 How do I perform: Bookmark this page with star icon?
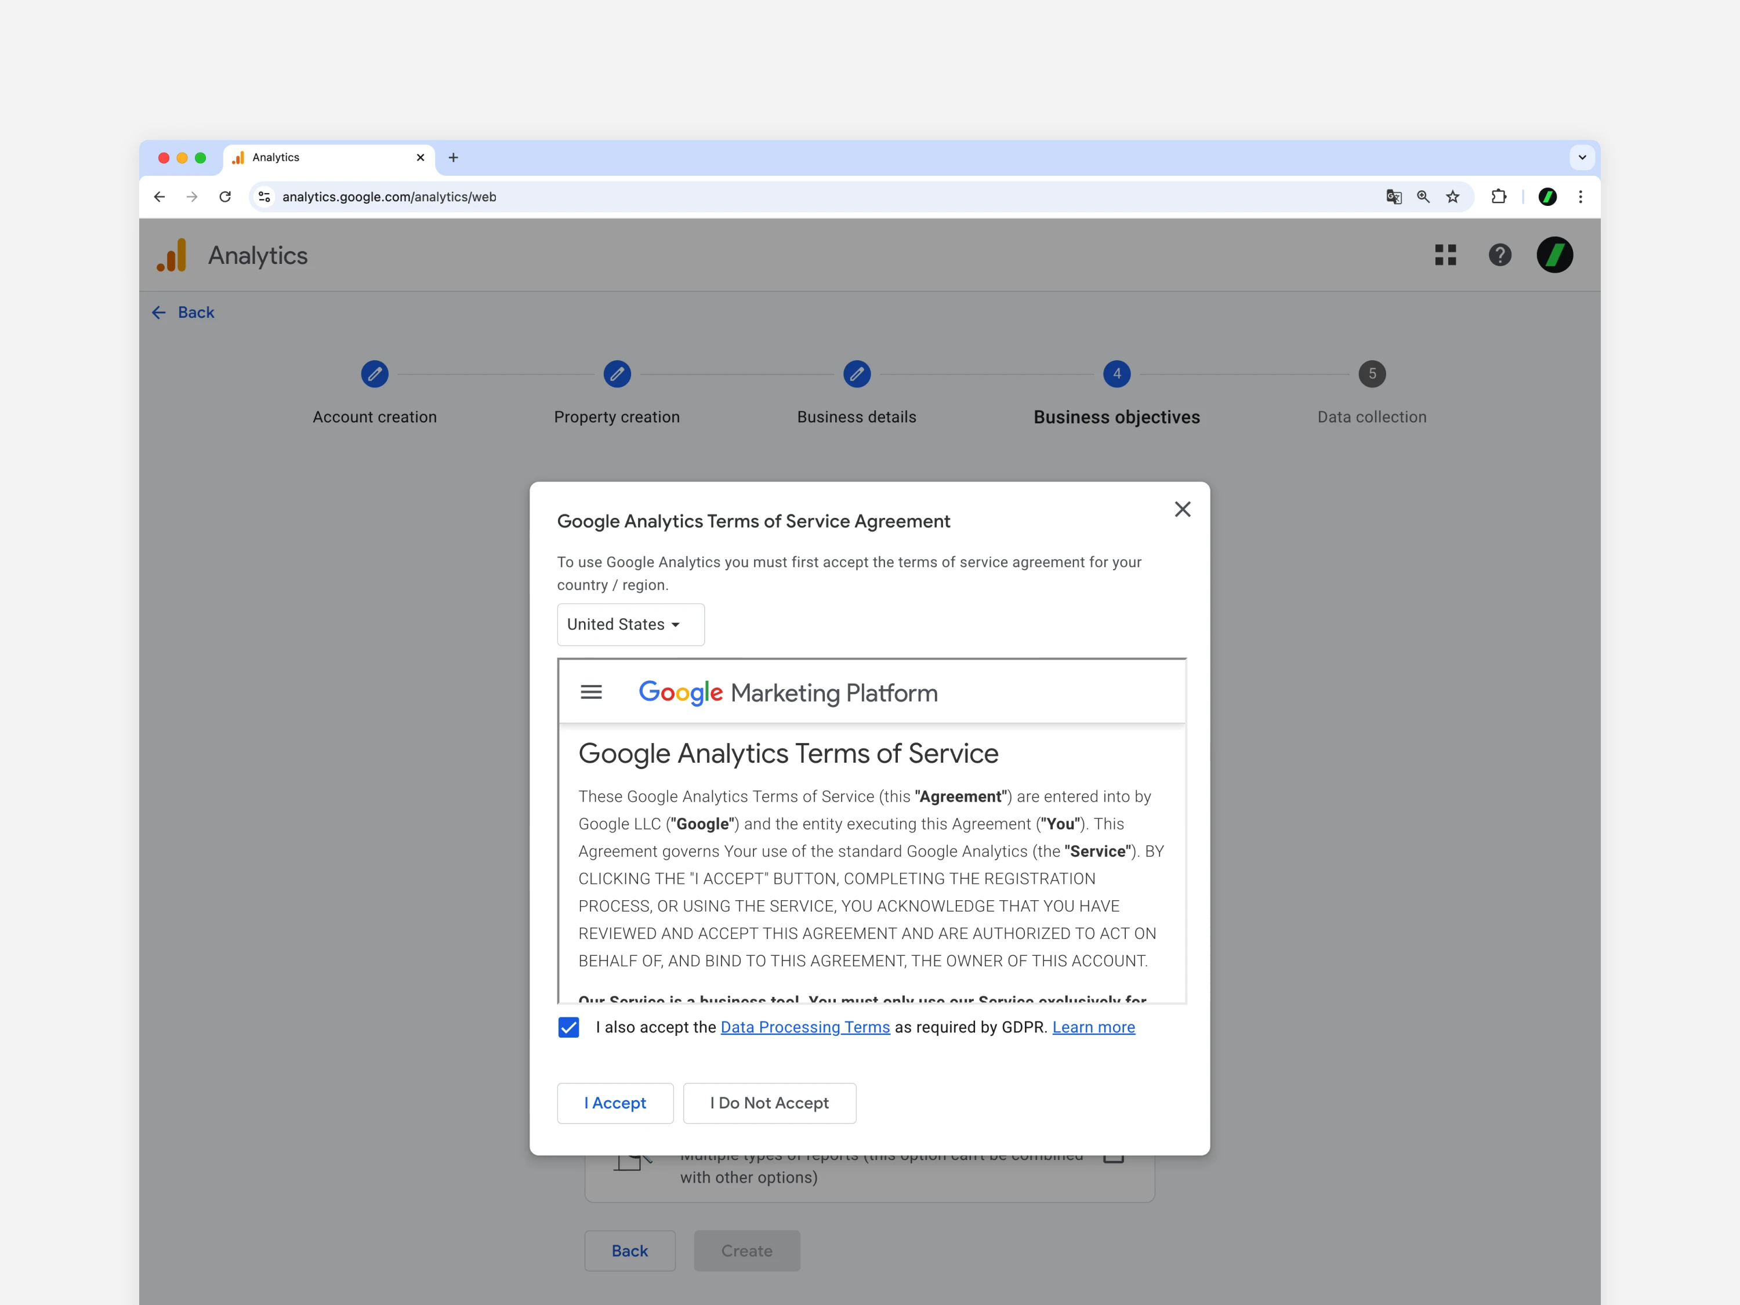coord(1453,197)
